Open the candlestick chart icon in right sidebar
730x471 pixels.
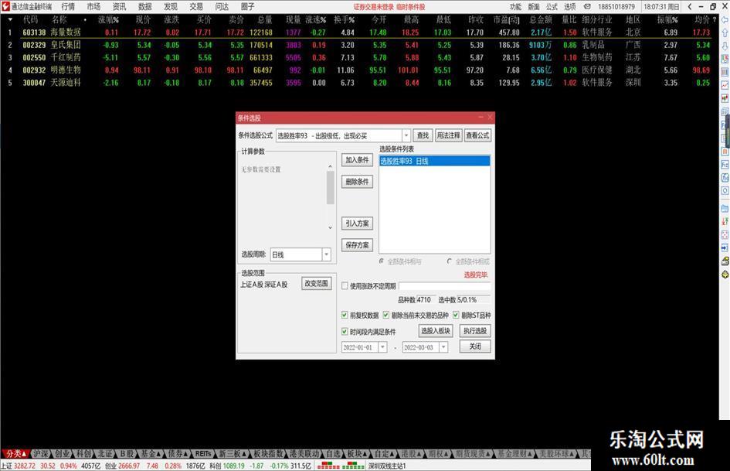(725, 98)
